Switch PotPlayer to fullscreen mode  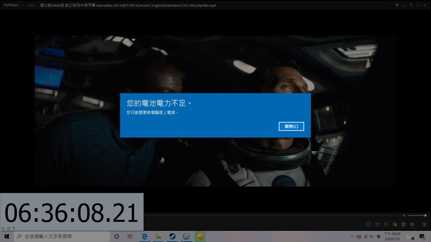click(418, 5)
